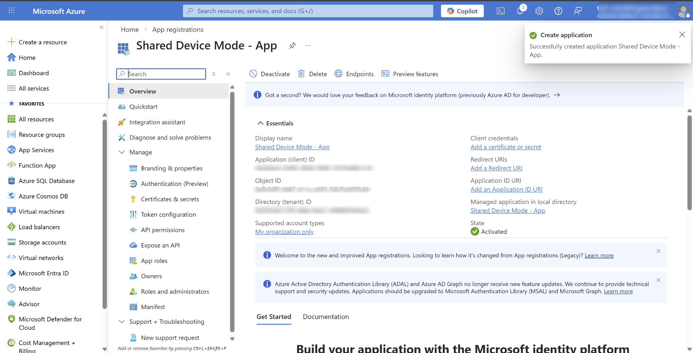Collapse the Manage menu group
Screen dimensions: 693x353
click(122, 152)
